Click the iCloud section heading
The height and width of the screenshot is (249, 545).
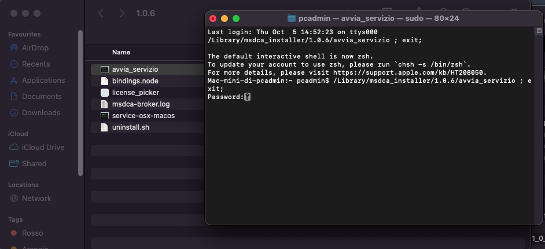(x=18, y=134)
